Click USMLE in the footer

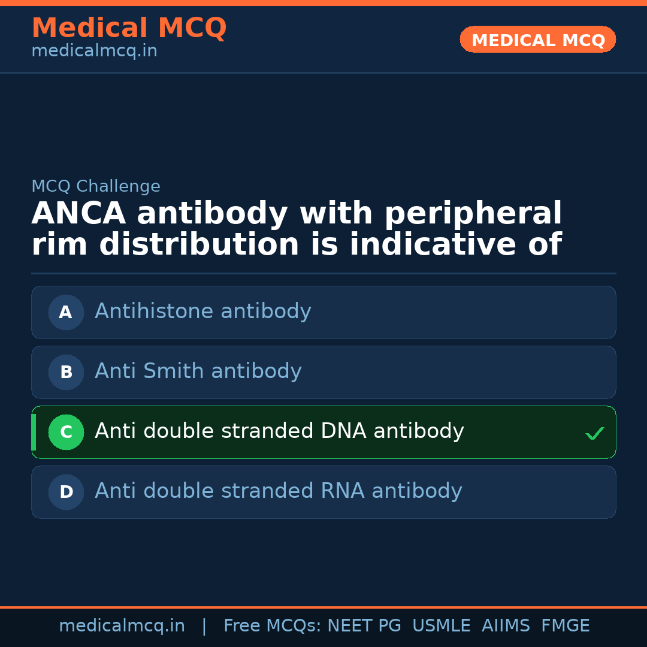click(441, 626)
